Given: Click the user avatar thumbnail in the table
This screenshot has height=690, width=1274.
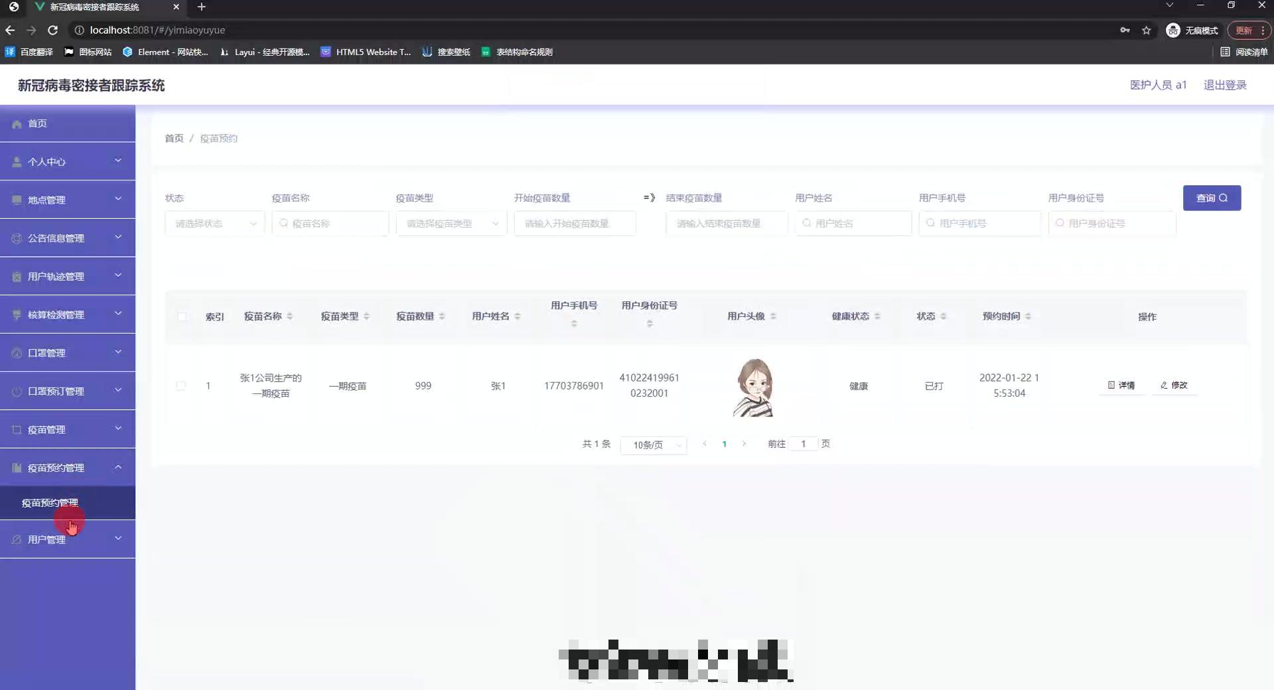Looking at the screenshot, I should 753,385.
